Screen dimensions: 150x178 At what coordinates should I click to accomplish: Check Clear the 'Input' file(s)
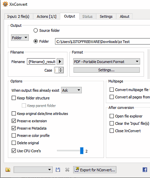112,123
